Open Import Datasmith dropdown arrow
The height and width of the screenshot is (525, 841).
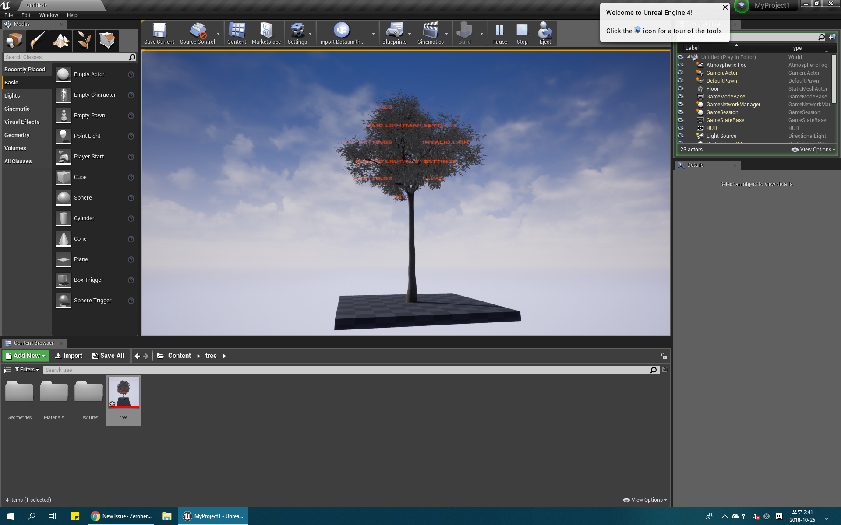point(373,34)
